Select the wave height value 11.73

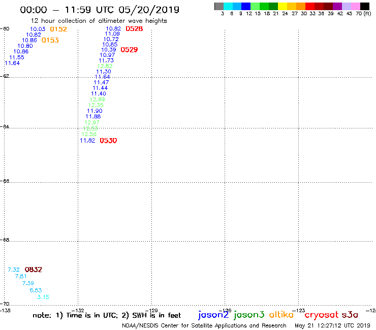106,60
